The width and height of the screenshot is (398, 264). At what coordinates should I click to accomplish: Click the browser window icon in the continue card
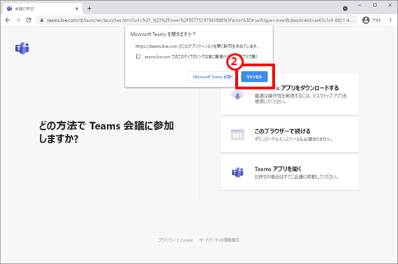(x=237, y=135)
